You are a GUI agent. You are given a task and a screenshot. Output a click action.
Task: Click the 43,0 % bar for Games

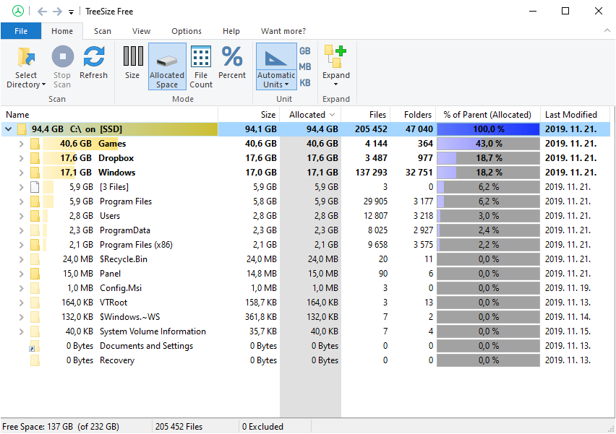pyautogui.click(x=488, y=144)
